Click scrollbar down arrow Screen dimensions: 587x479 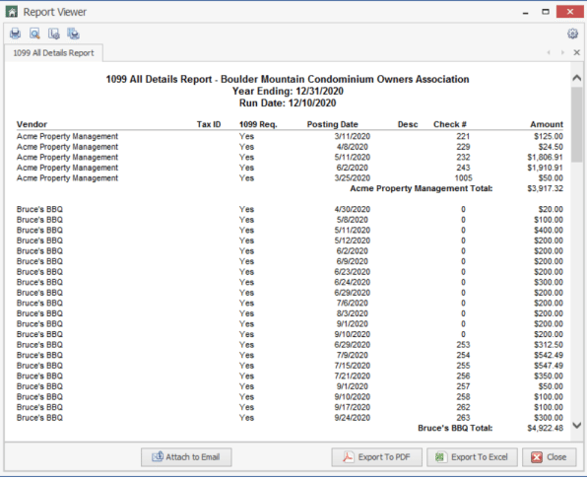[577, 425]
